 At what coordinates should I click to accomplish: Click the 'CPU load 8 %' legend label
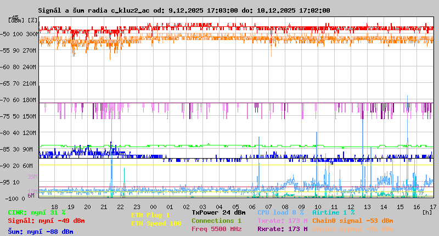tap(280, 212)
